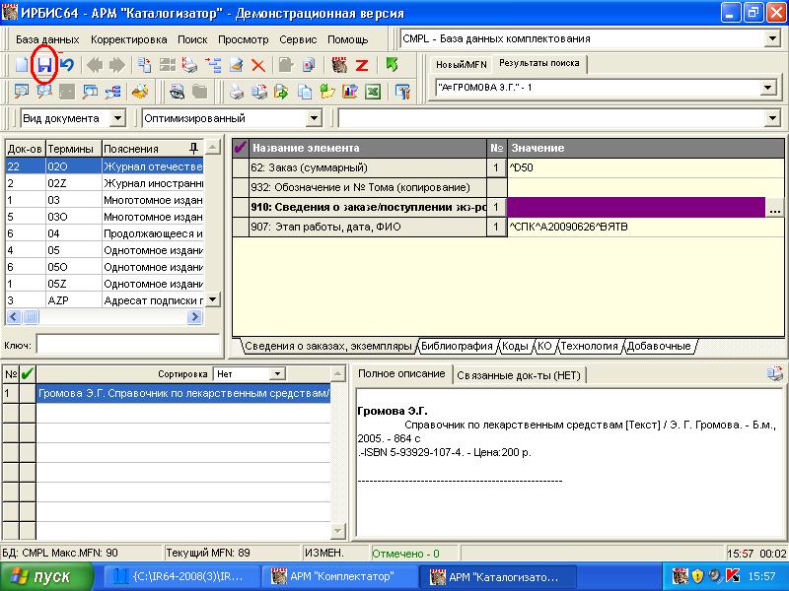Switch to the 'Библиография' tab
The height and width of the screenshot is (591, 789).
tap(456, 346)
